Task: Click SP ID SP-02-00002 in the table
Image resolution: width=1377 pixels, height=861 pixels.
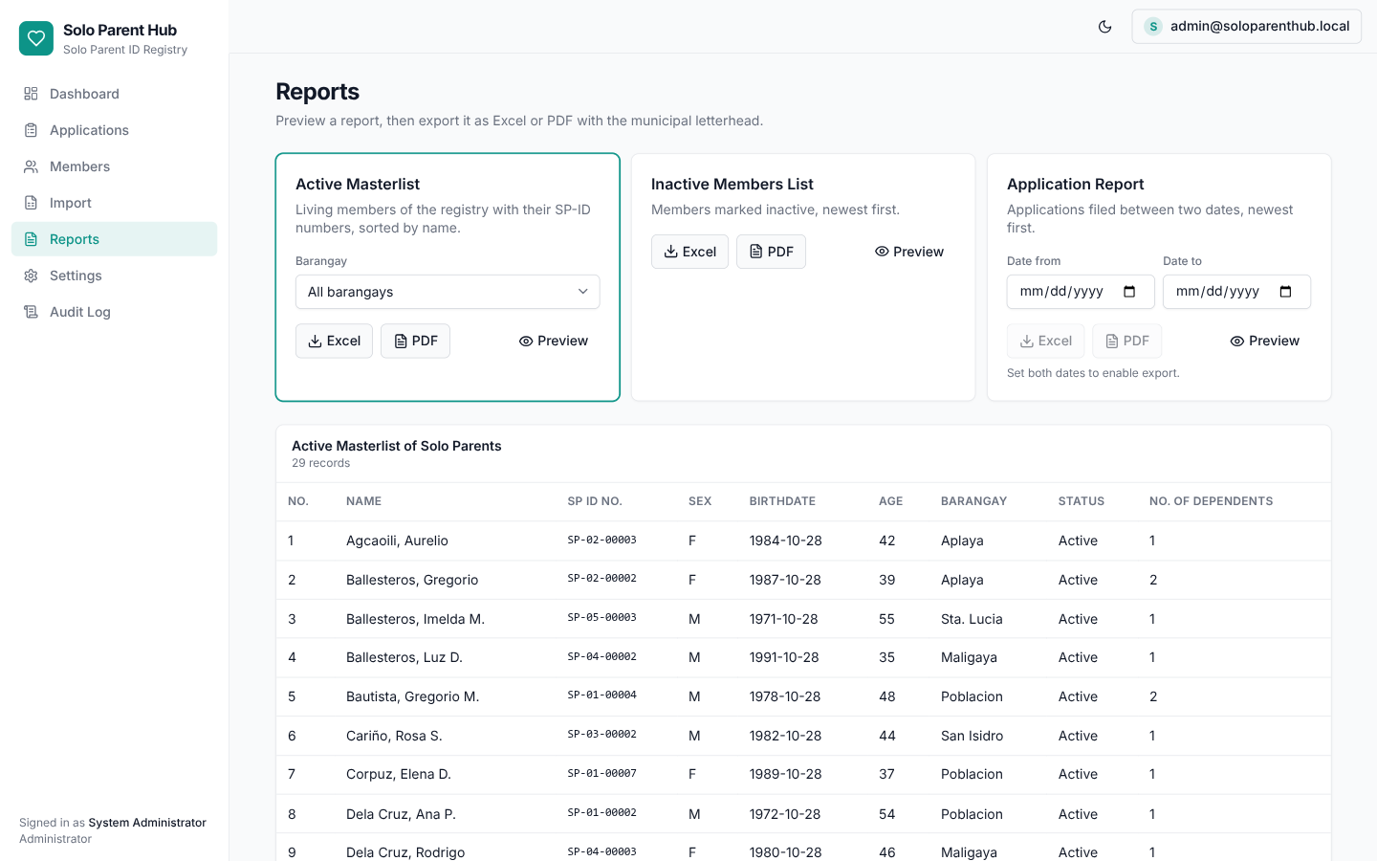Action: click(602, 579)
